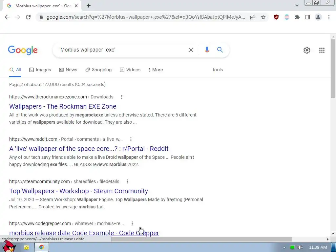Open the Google apps grid
Screen dimensions: 336x252
322,50
